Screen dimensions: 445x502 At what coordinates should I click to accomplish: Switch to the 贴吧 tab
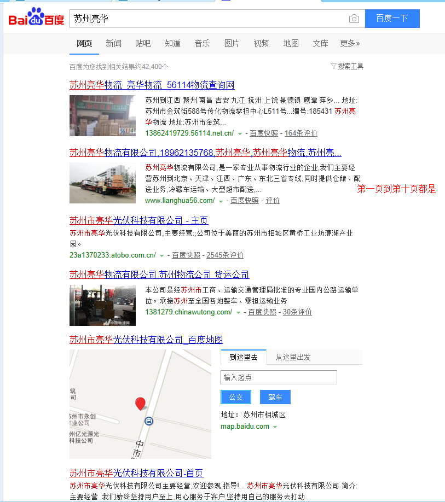click(143, 44)
